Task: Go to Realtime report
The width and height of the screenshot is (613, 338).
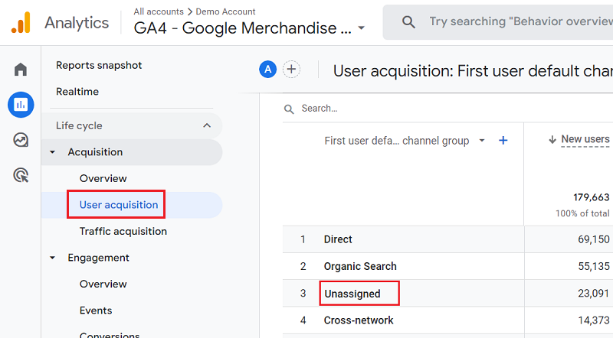Action: 77,92
